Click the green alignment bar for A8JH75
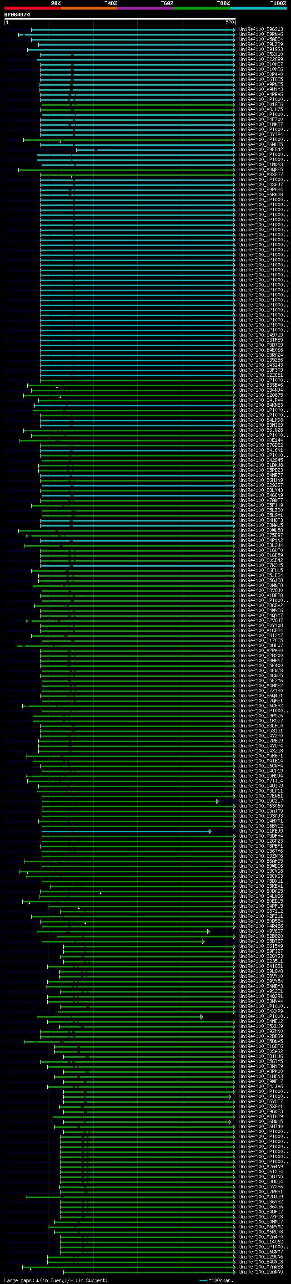This screenshot has width=291, height=1284. pyautogui.click(x=138, y=110)
